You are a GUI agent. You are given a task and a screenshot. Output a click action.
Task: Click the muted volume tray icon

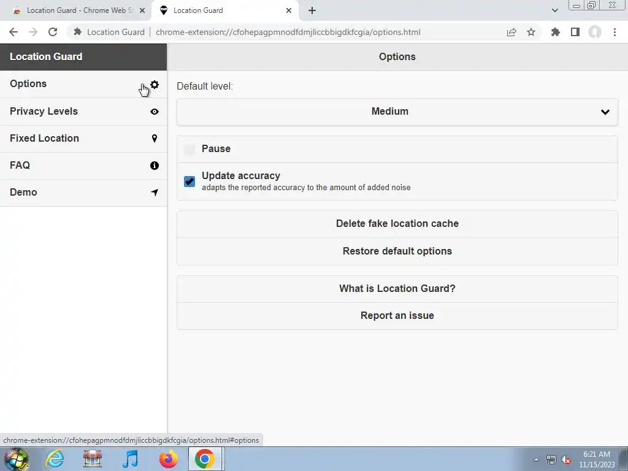tap(566, 460)
